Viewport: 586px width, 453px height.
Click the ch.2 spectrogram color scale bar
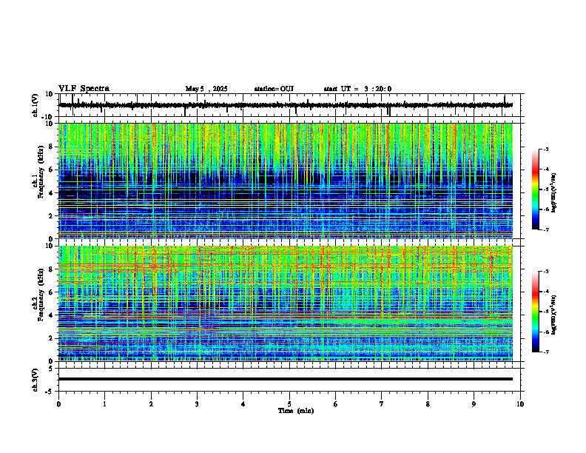click(x=536, y=312)
